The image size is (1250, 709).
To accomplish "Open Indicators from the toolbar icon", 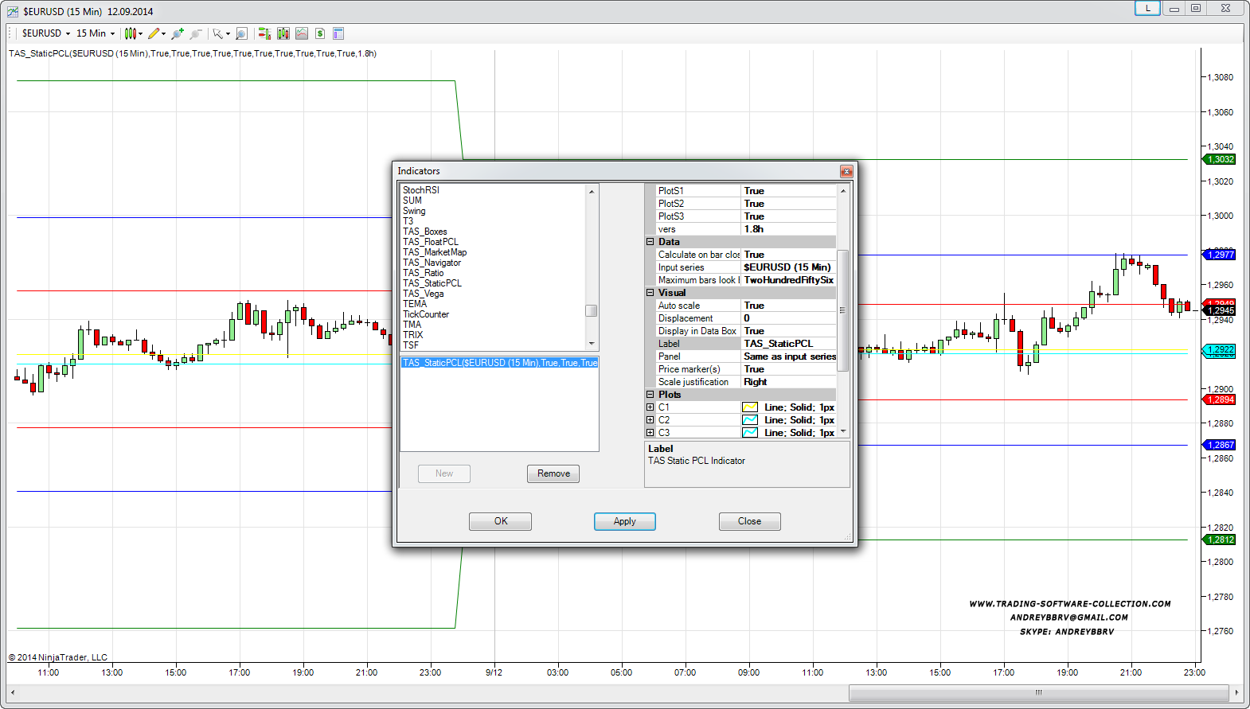I will click(301, 33).
